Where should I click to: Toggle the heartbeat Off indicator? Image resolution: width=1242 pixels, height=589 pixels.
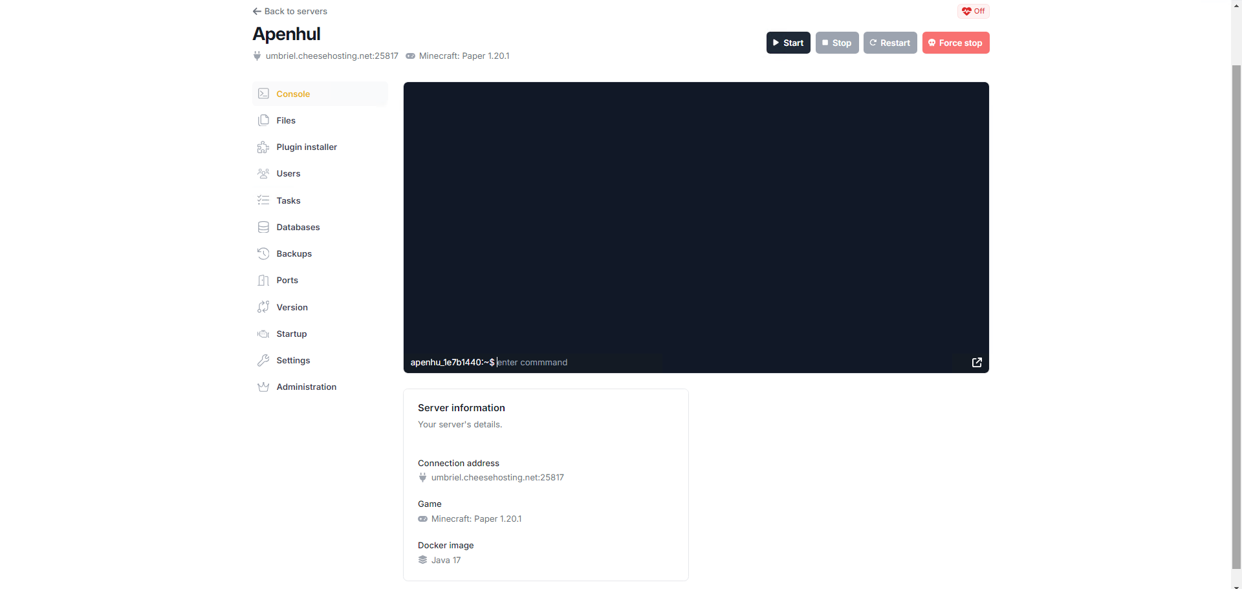pyautogui.click(x=973, y=11)
